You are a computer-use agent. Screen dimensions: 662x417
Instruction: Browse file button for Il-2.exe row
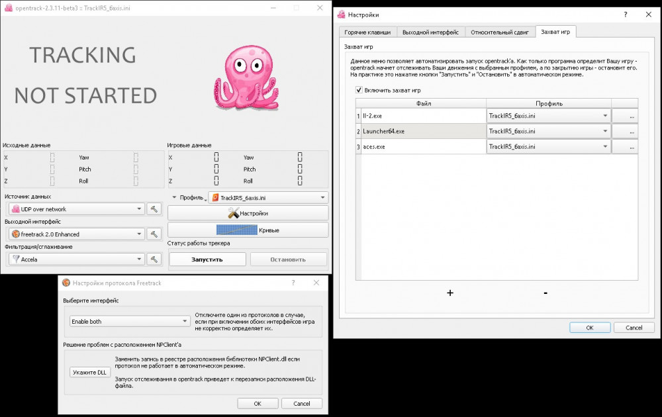click(x=625, y=116)
